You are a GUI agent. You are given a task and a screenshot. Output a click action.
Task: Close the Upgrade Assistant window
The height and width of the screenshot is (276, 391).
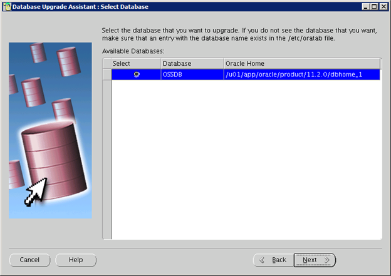383,7
